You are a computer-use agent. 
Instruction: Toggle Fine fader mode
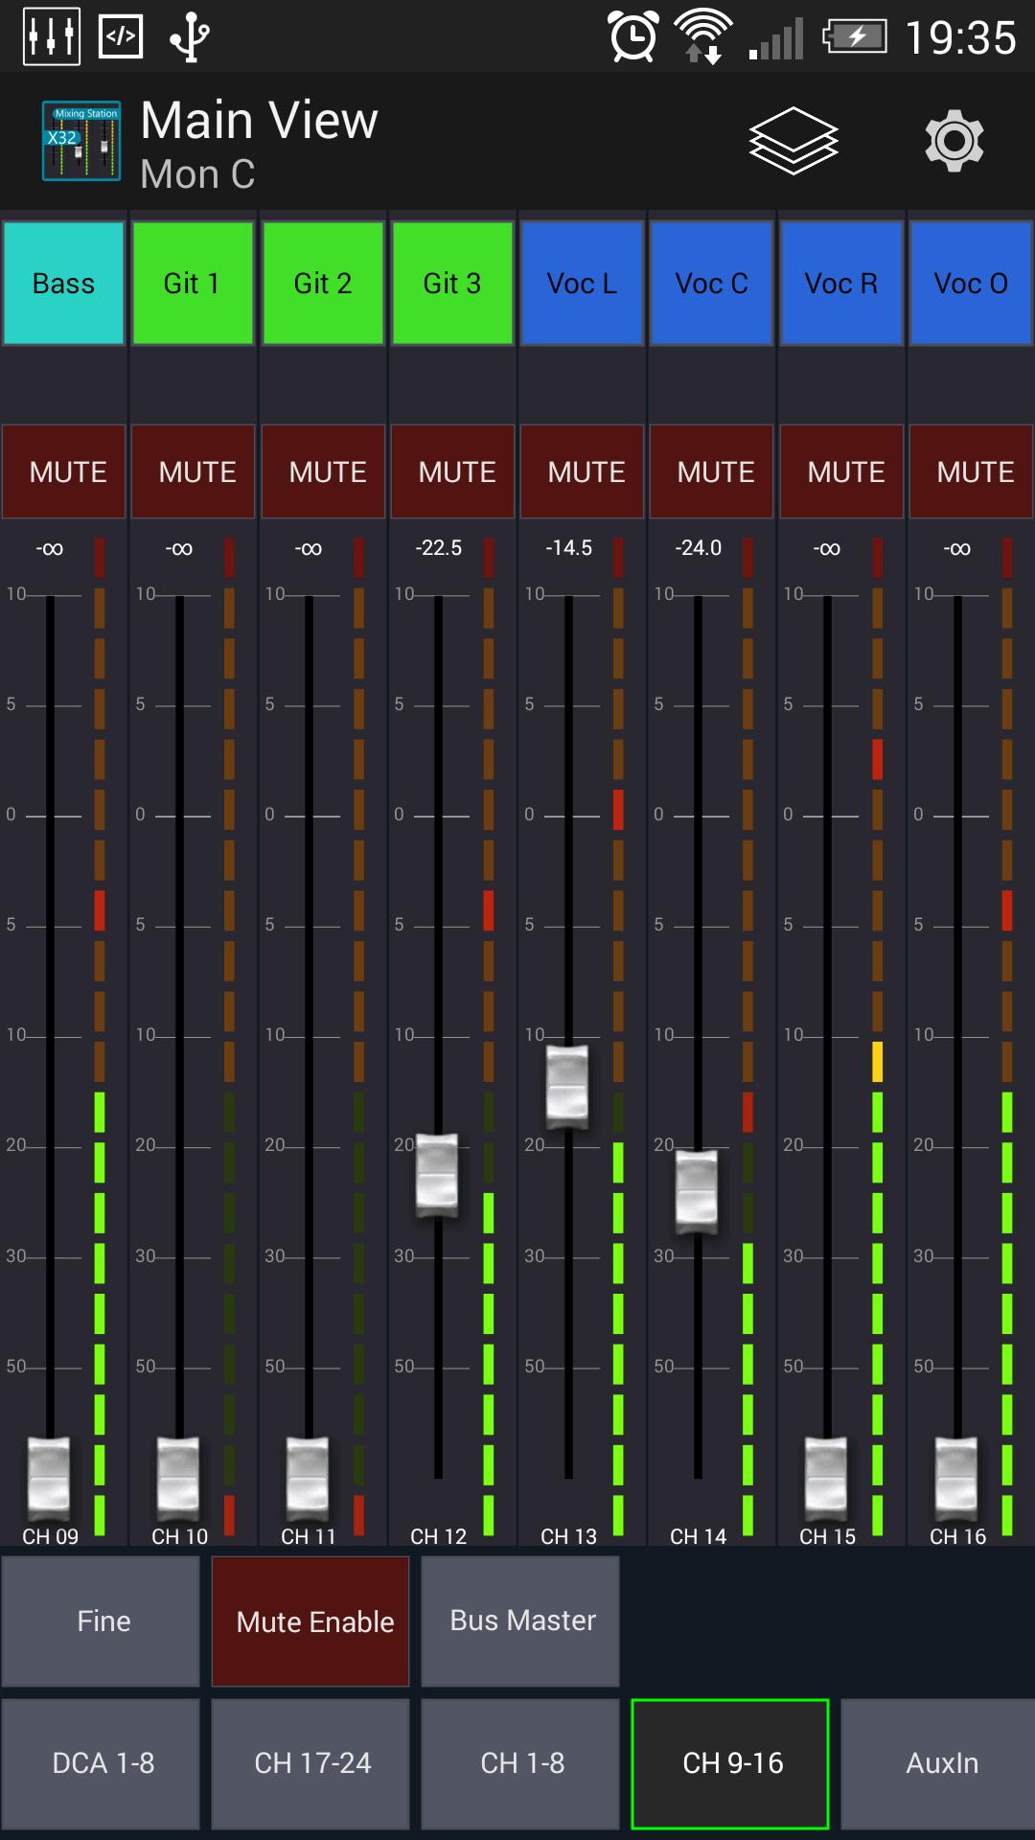pos(102,1621)
